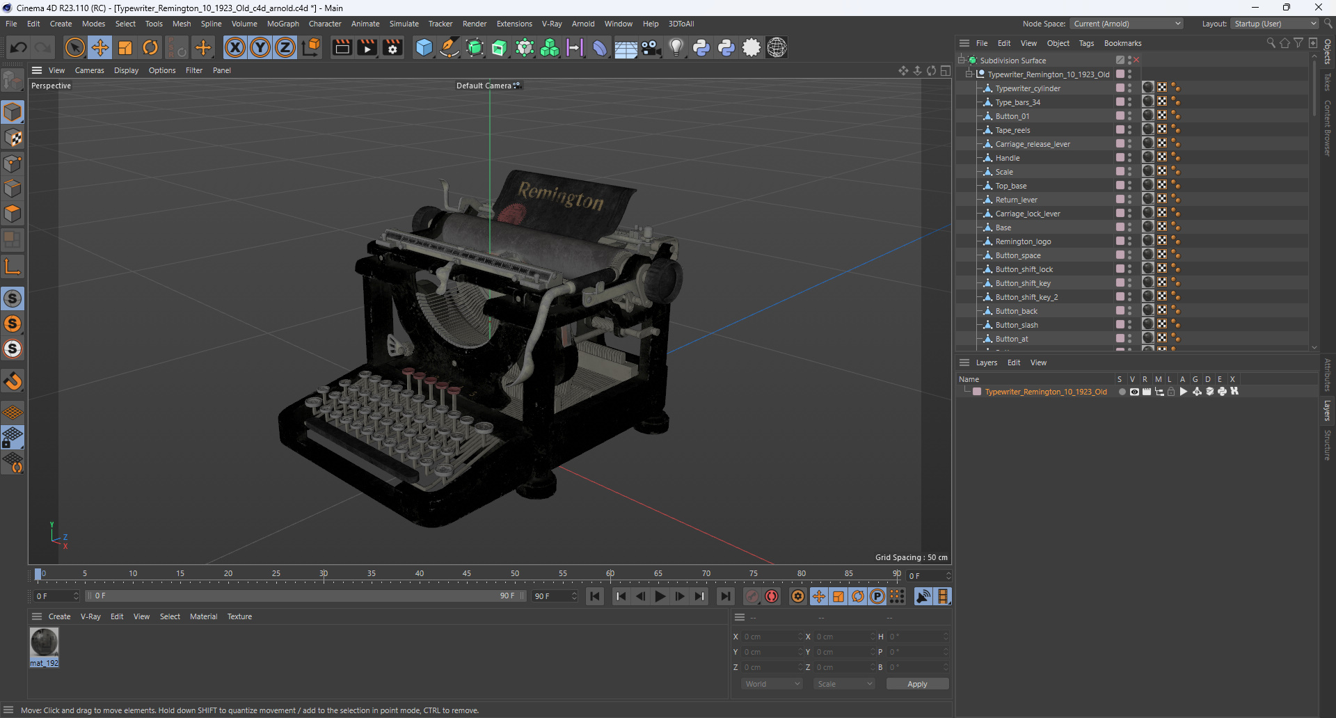
Task: Toggle X axis lock
Action: (x=235, y=47)
